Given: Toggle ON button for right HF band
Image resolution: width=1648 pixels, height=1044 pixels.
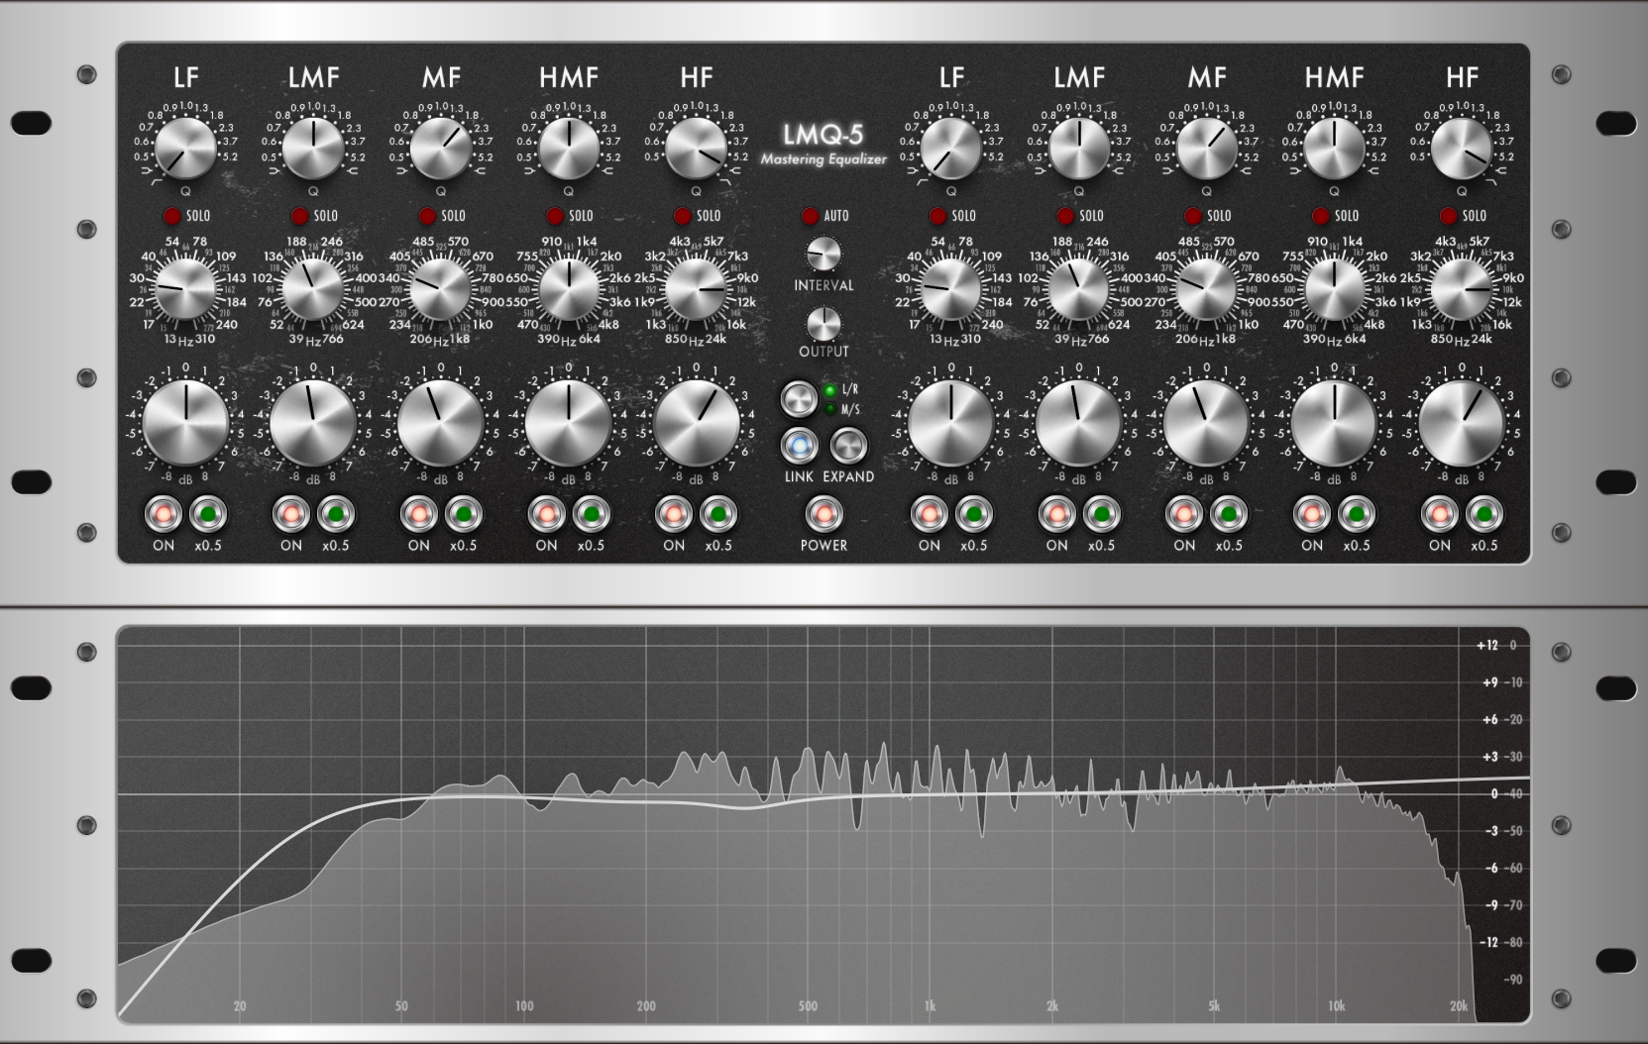Looking at the screenshot, I should [1440, 514].
